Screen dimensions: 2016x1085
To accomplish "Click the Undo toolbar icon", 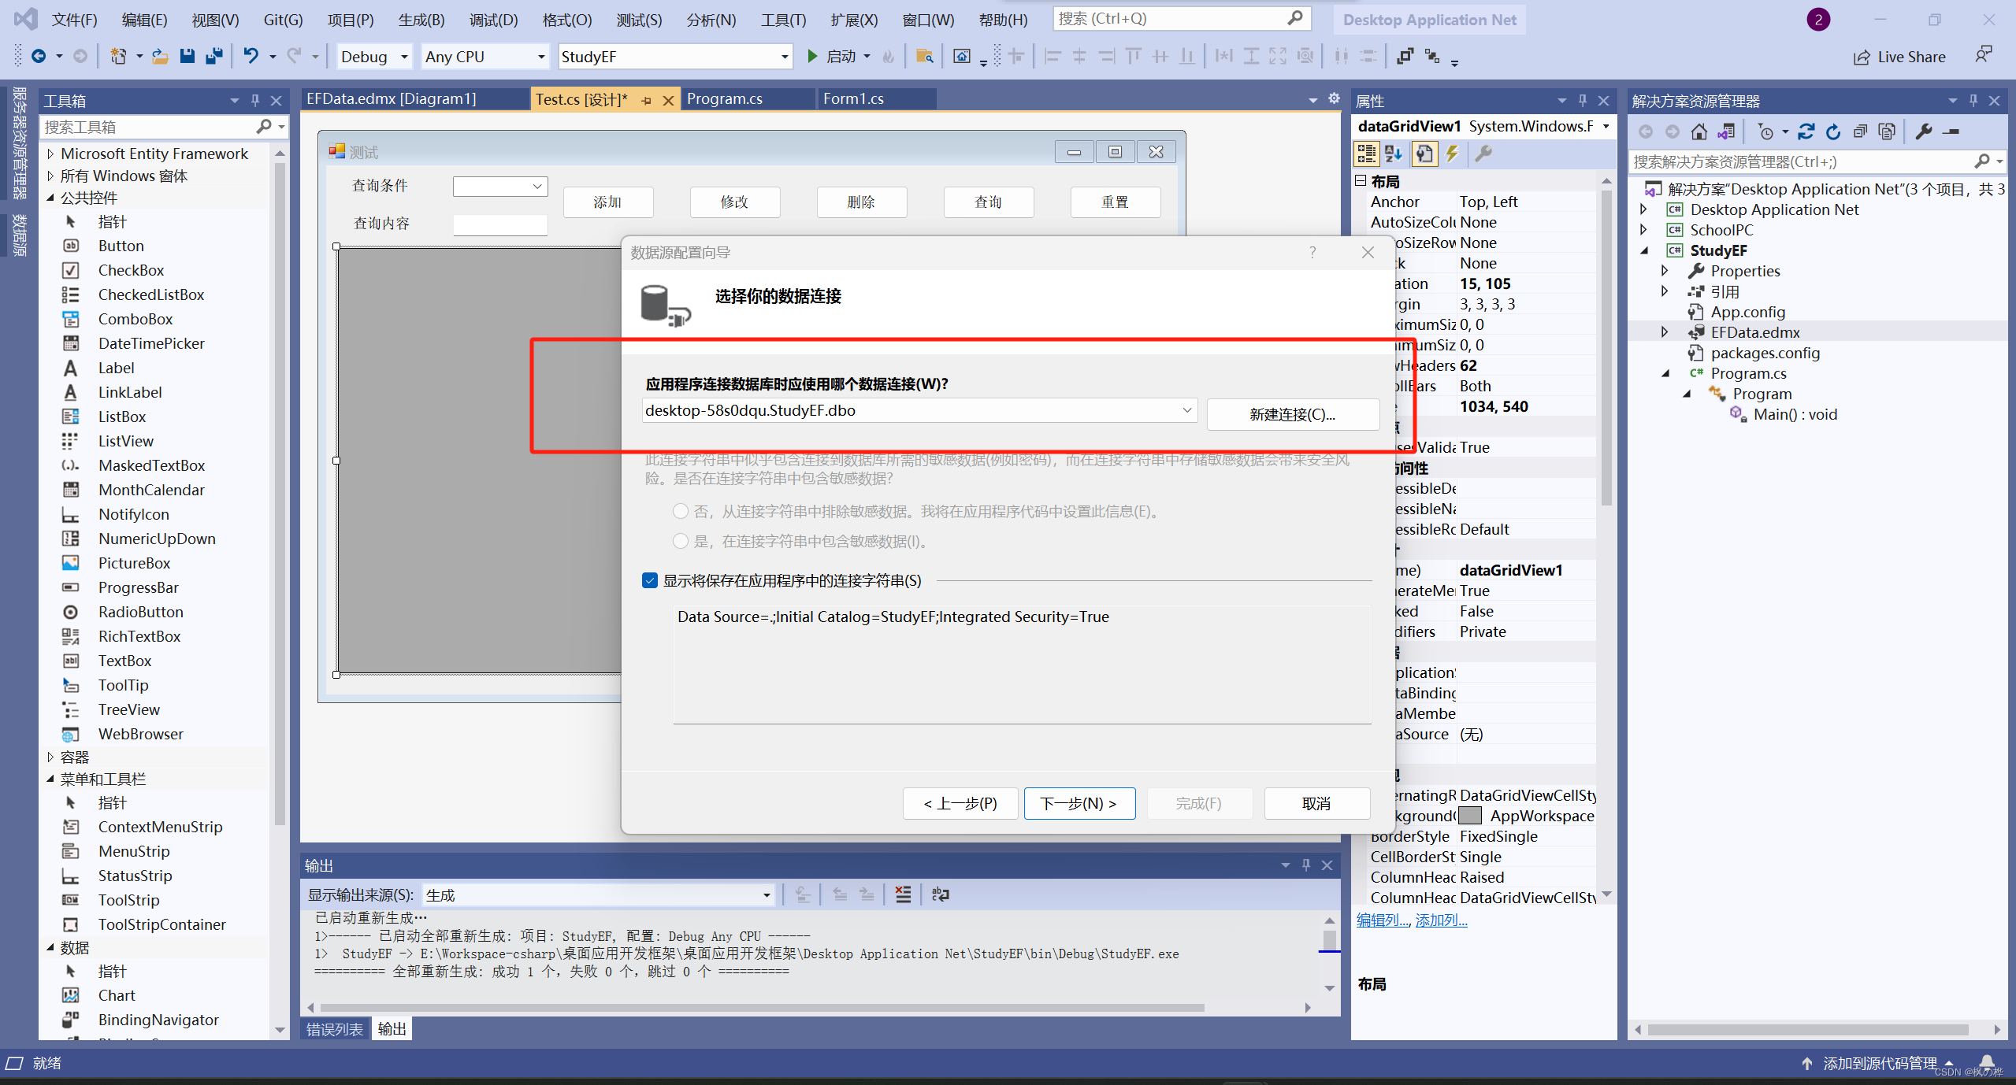I will point(251,57).
